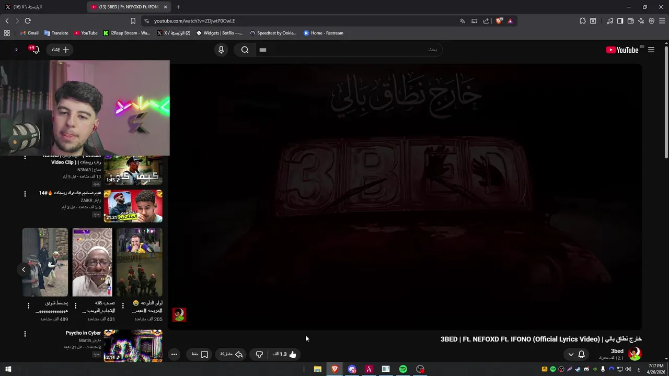Save the video with حفظ button
The image size is (669, 376).
pos(200,354)
